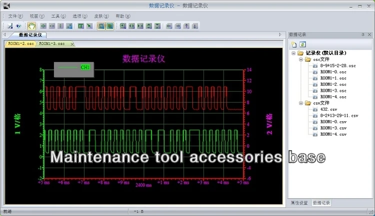Screen dimensions: 375x216
Task: Select ROOM1-3.csv in the tree
Action: [333, 128]
